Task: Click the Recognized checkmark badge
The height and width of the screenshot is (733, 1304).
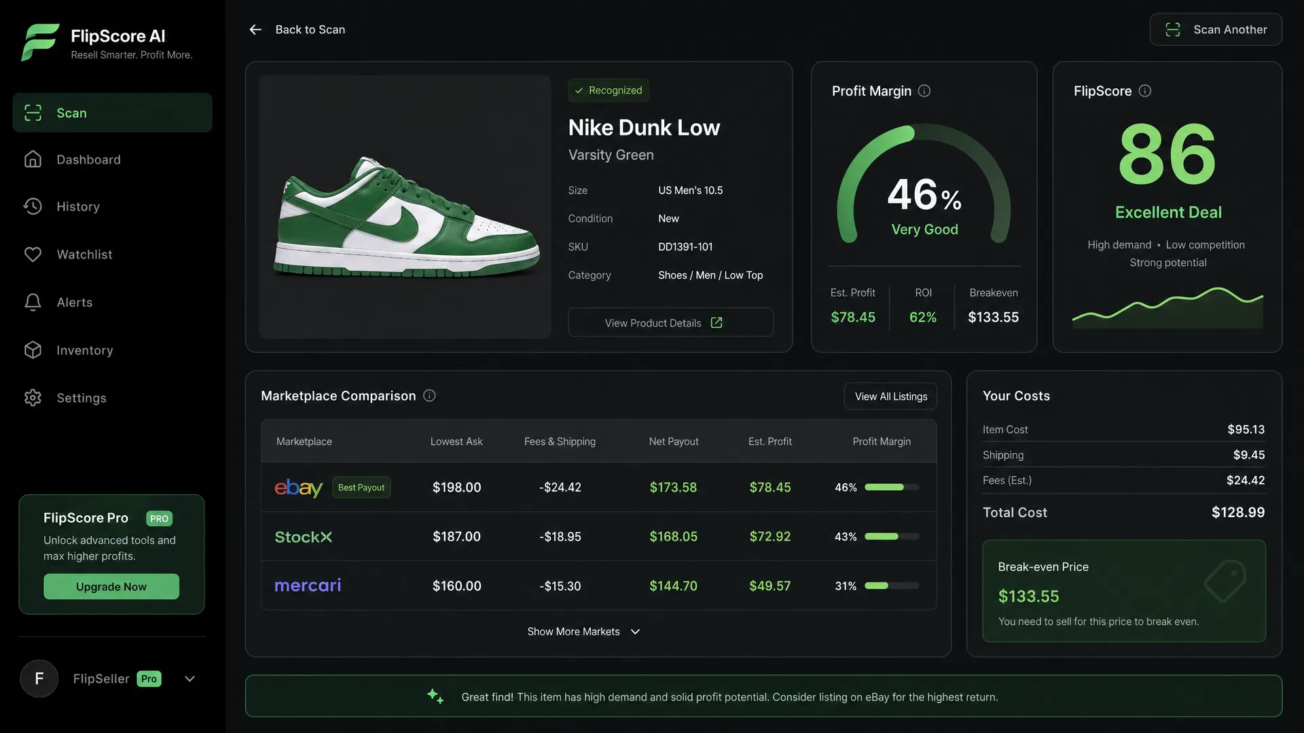Action: 609,90
